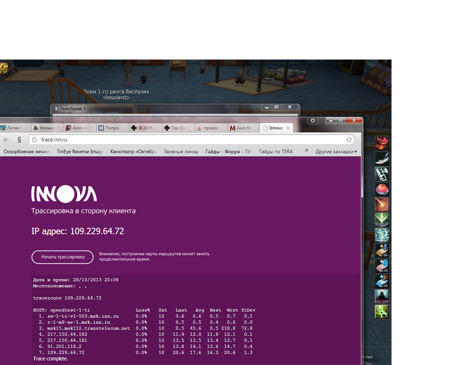Open the Зеленые линзы bookmark

[181, 151]
